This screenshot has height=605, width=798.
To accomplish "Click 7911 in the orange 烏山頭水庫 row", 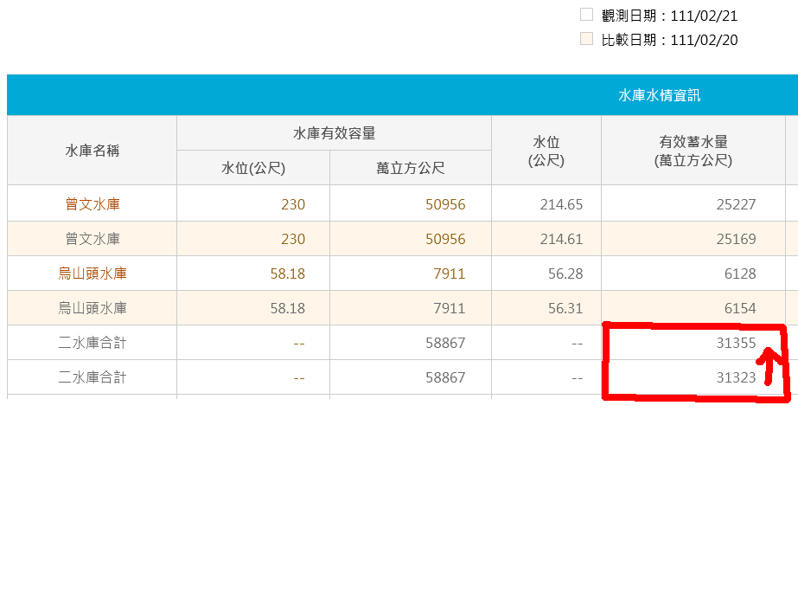I will coord(449,274).
